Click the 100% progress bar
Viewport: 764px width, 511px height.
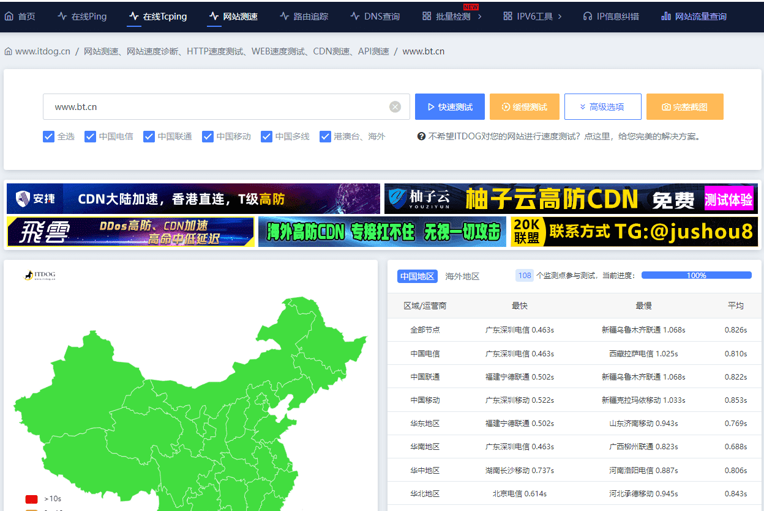[697, 276]
